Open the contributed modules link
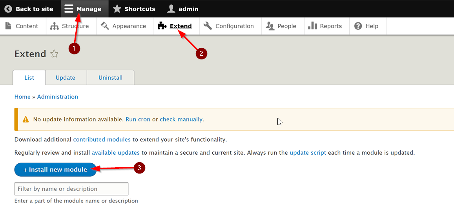This screenshot has height=212, width=454. pos(102,140)
